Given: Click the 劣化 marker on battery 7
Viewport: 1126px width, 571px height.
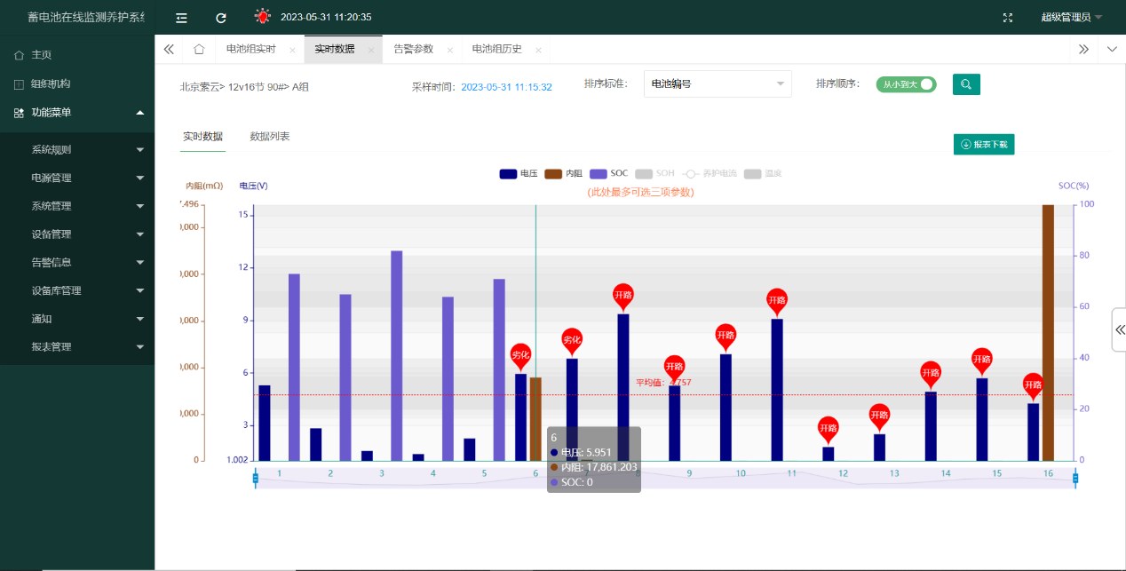Looking at the screenshot, I should [x=572, y=342].
